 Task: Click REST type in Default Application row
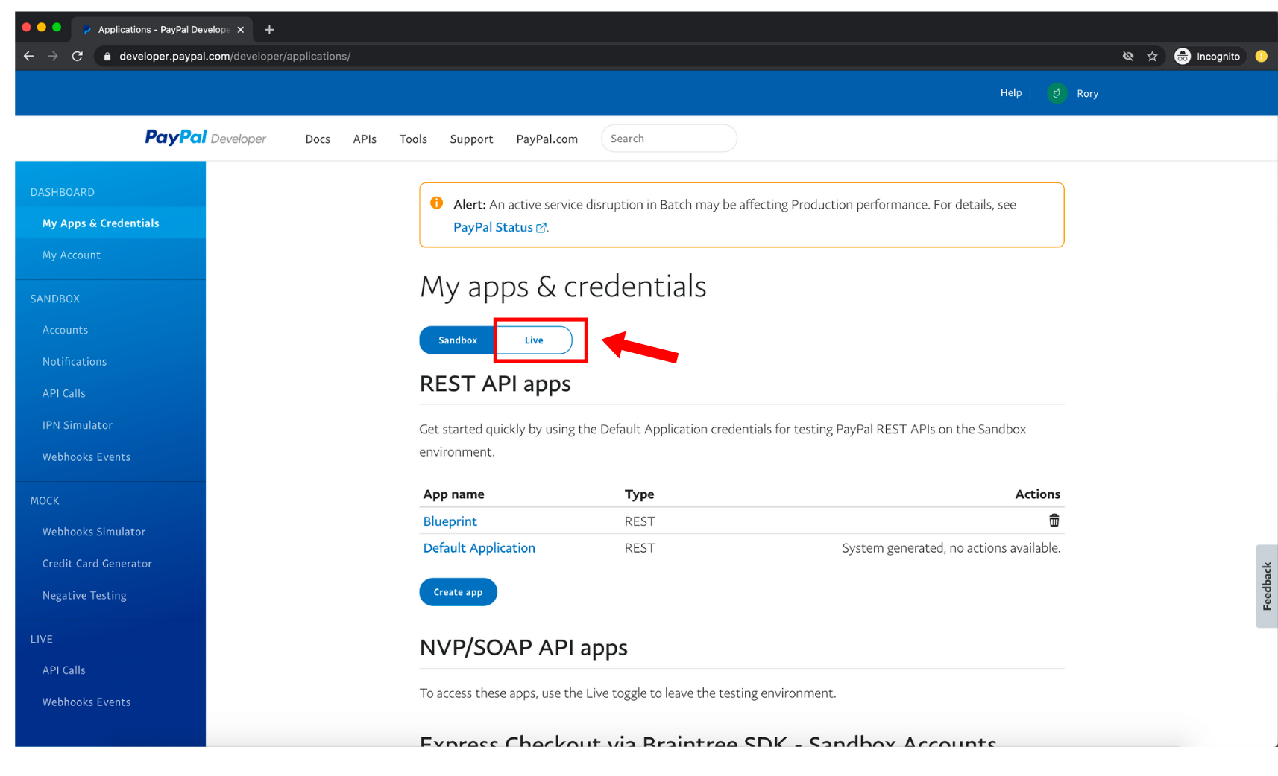tap(640, 548)
